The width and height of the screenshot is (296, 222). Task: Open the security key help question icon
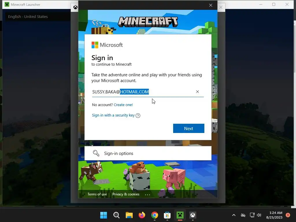pyautogui.click(x=138, y=116)
